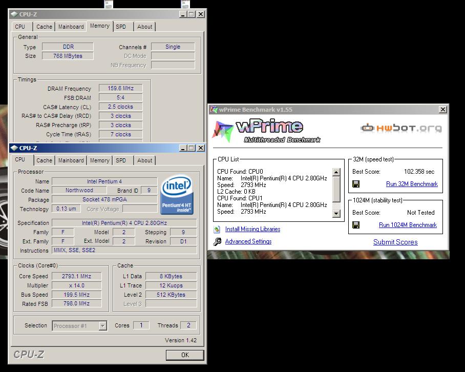This screenshot has height=372, width=465.
Task: Click the save icon in 32M speed test
Action: 356,184
